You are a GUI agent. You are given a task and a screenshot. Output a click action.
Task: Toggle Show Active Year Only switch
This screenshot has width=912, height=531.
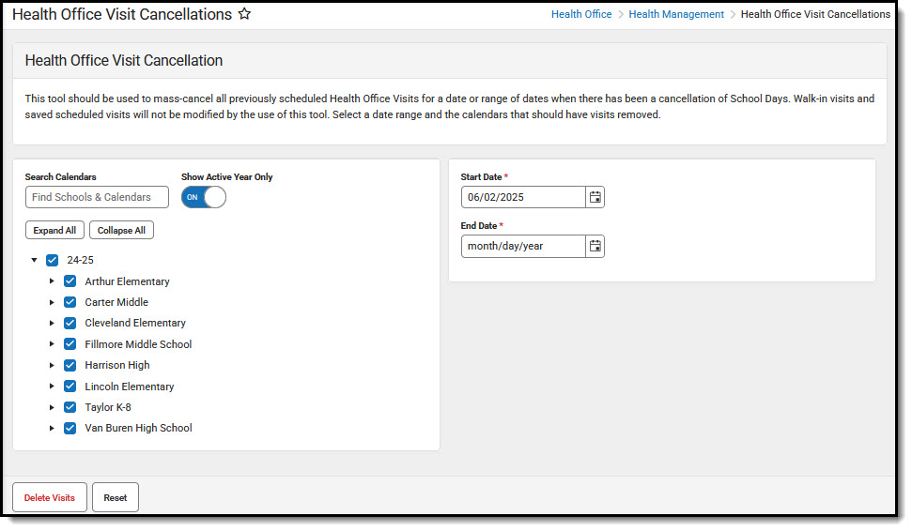[204, 197]
